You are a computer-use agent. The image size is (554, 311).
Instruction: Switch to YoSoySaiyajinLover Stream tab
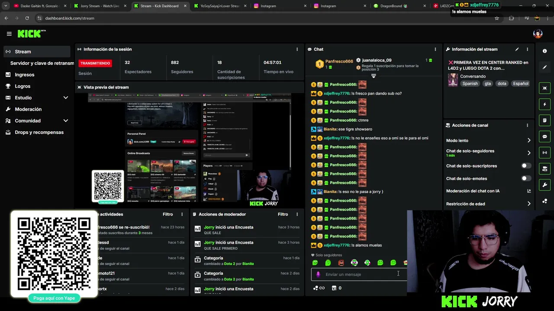coord(220,6)
